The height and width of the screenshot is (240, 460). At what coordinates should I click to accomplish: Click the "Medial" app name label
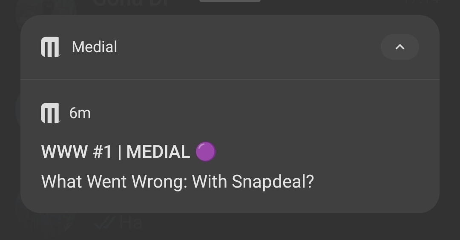pyautogui.click(x=95, y=47)
